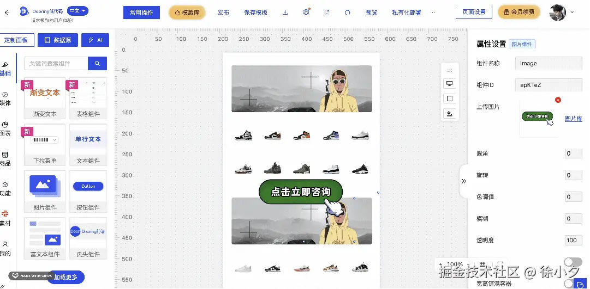Click the document file icon in the top toolbar
590x289 pixels.
pos(326,13)
